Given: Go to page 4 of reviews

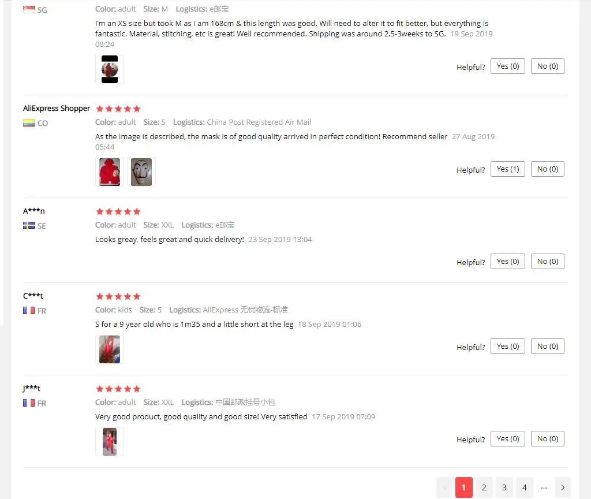Looking at the screenshot, I should point(524,487).
